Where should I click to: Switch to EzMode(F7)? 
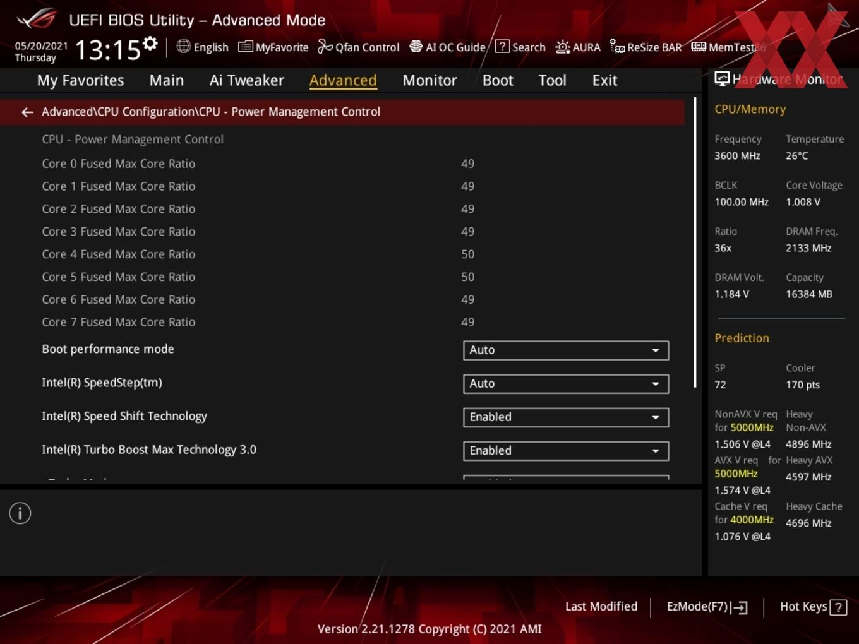coord(707,607)
